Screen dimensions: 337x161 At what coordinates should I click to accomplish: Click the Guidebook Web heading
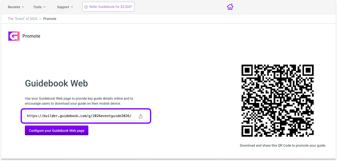tap(56, 83)
